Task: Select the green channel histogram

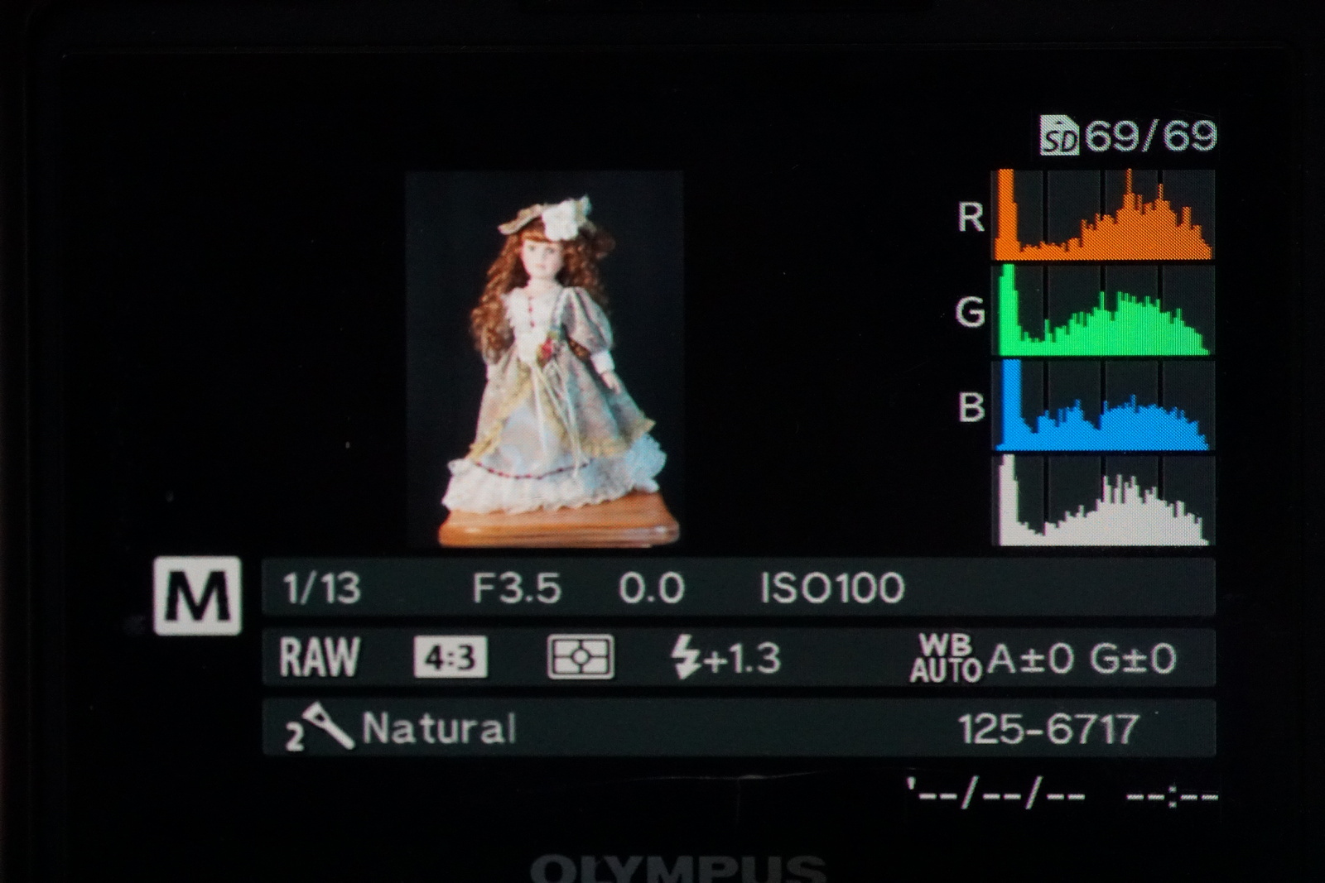Action: [x=1103, y=310]
